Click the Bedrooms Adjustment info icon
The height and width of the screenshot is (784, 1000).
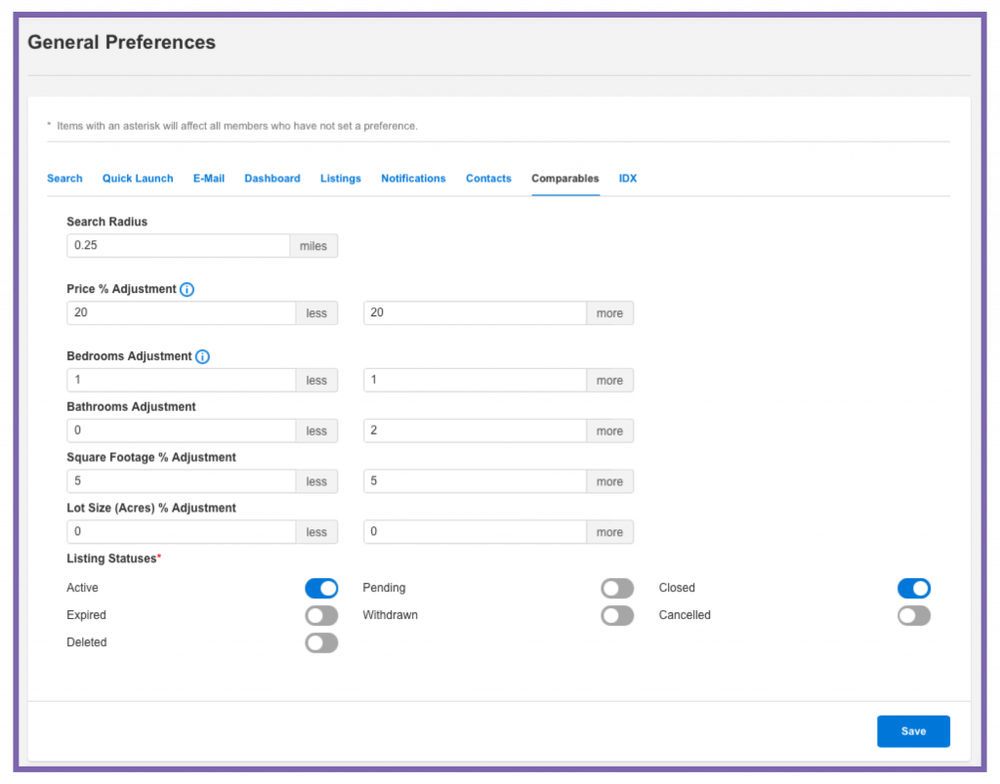coord(202,356)
